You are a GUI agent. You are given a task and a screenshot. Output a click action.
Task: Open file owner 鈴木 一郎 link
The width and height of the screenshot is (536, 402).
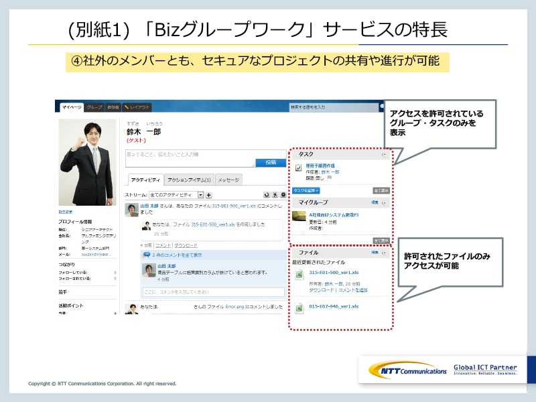pyautogui.click(x=334, y=283)
